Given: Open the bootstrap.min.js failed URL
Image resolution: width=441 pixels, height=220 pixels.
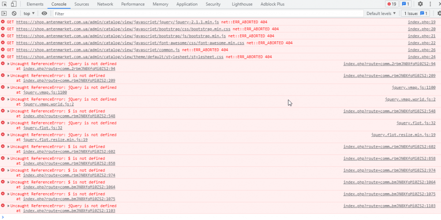Looking at the screenshot, I should tap(121, 36).
